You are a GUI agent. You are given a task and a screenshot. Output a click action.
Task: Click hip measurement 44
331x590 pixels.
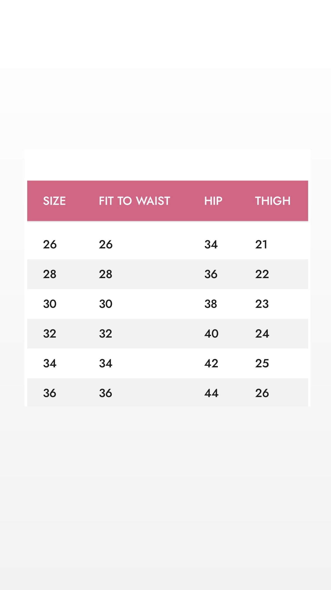click(211, 393)
